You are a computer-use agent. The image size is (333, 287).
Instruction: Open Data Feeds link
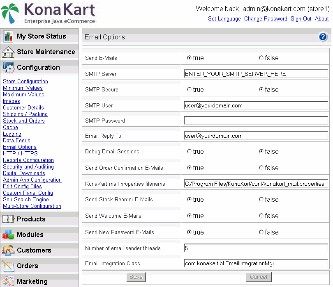point(16,141)
